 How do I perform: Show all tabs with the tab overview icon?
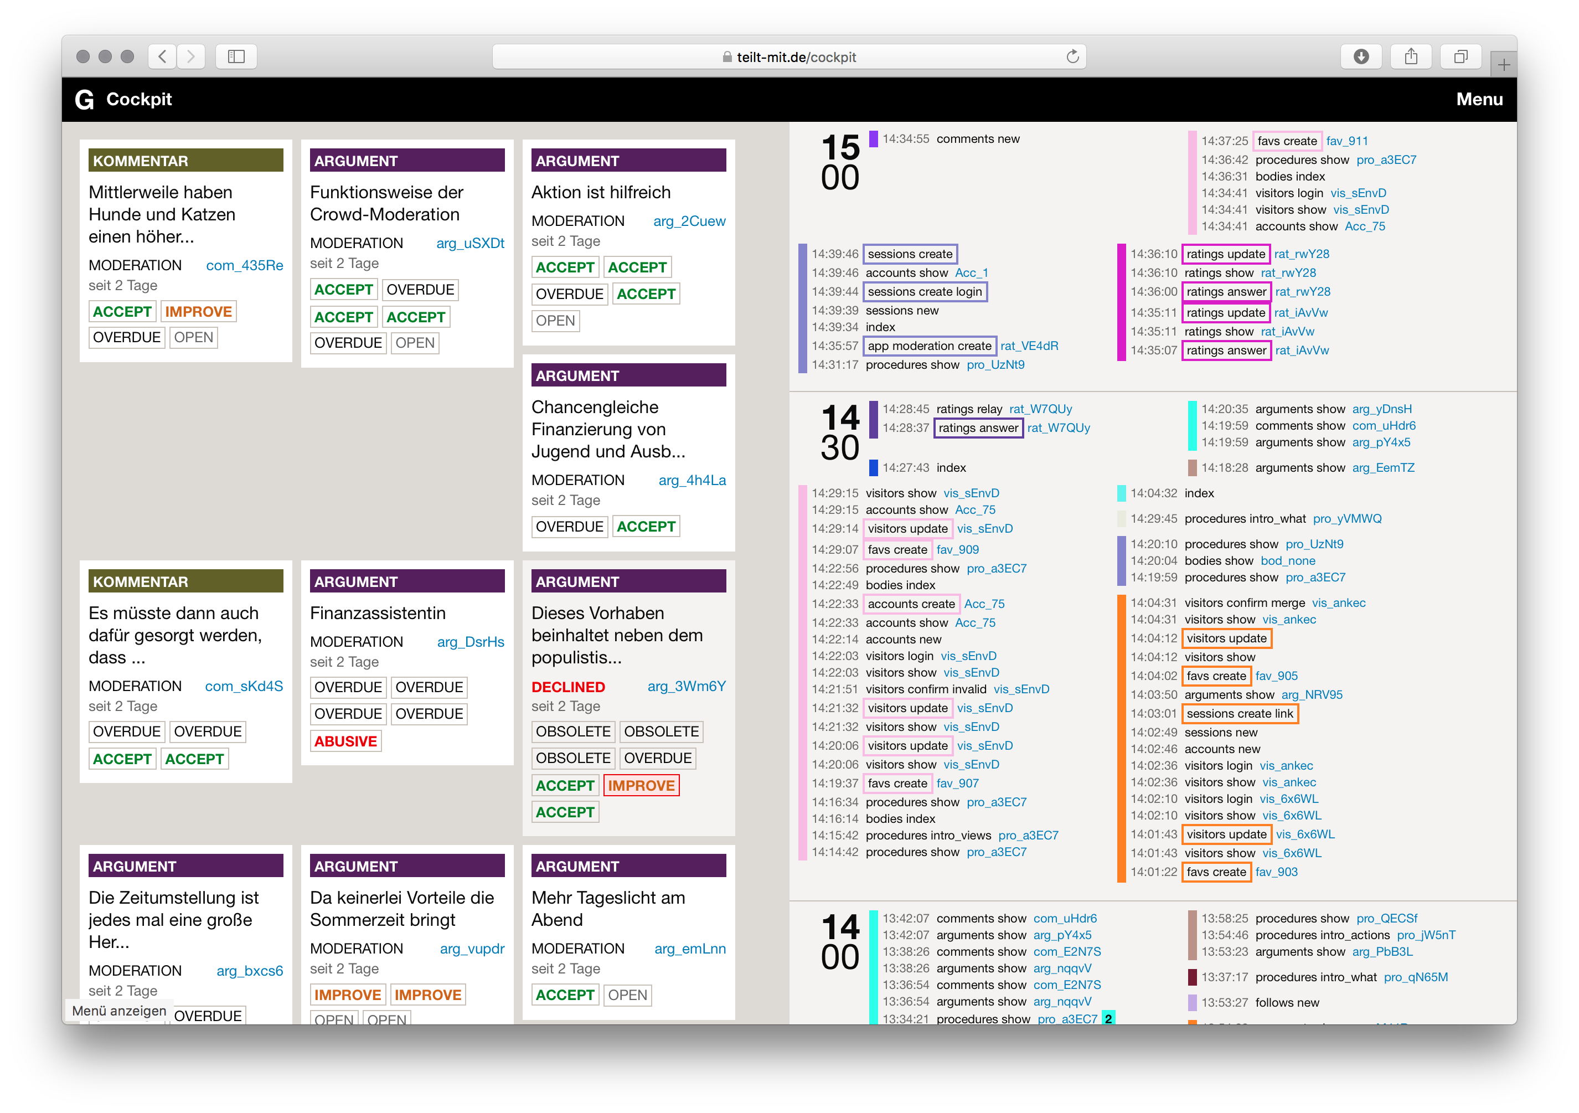pos(1461,56)
